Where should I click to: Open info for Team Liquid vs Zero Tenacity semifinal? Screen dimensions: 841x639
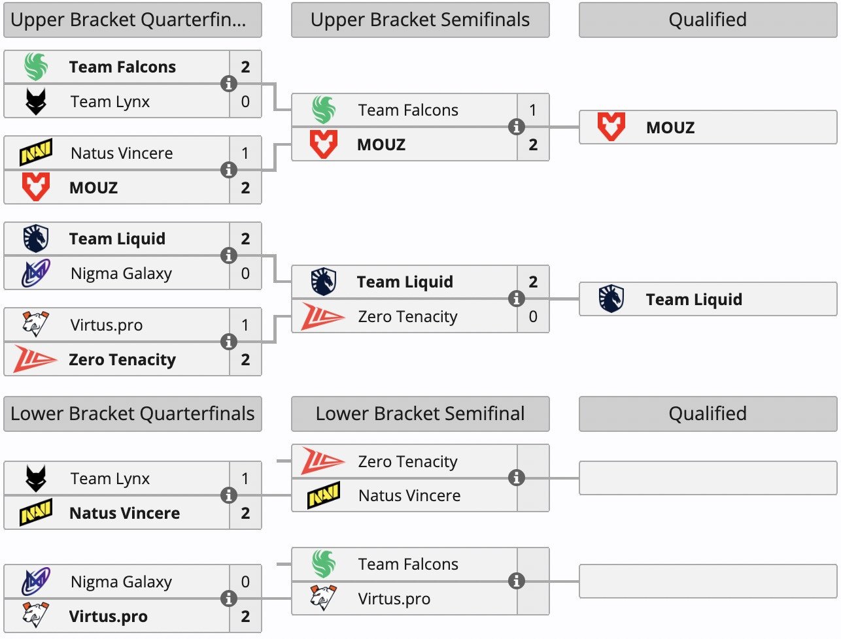coord(516,299)
